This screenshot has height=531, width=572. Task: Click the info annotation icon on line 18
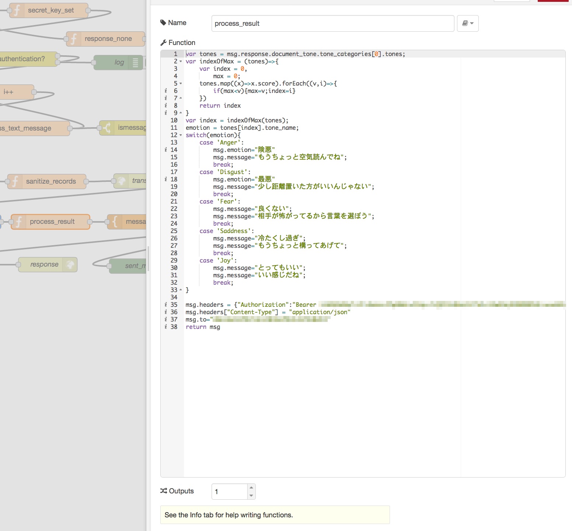click(x=165, y=179)
